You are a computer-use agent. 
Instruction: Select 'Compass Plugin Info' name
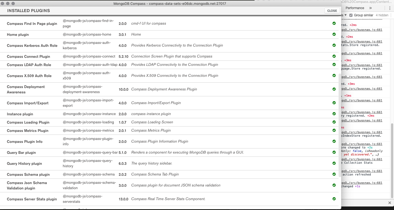click(x=25, y=142)
